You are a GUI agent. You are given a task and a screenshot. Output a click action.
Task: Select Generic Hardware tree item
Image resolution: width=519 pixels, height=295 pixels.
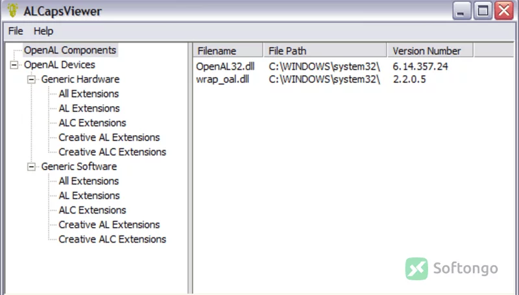[x=80, y=79]
